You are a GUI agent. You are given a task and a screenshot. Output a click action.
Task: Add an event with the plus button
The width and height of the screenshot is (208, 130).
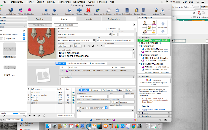click(30, 116)
